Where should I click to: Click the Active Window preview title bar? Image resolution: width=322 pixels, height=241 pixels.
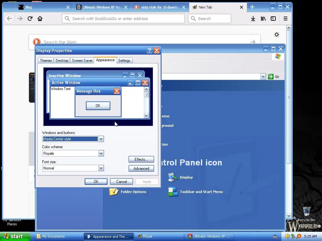(x=100, y=83)
